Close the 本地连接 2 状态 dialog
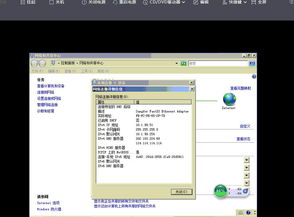294x217 pixels. 192,83
